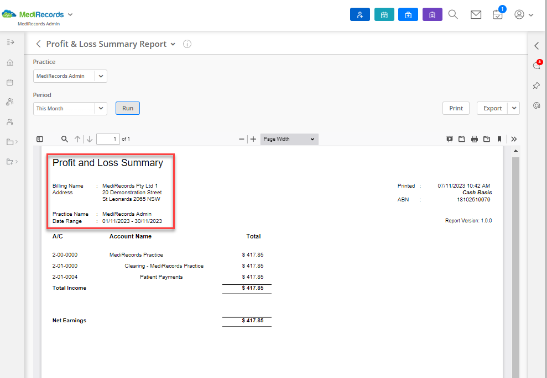Go to previous page arrow in viewer
Image resolution: width=547 pixels, height=378 pixels.
(77, 139)
